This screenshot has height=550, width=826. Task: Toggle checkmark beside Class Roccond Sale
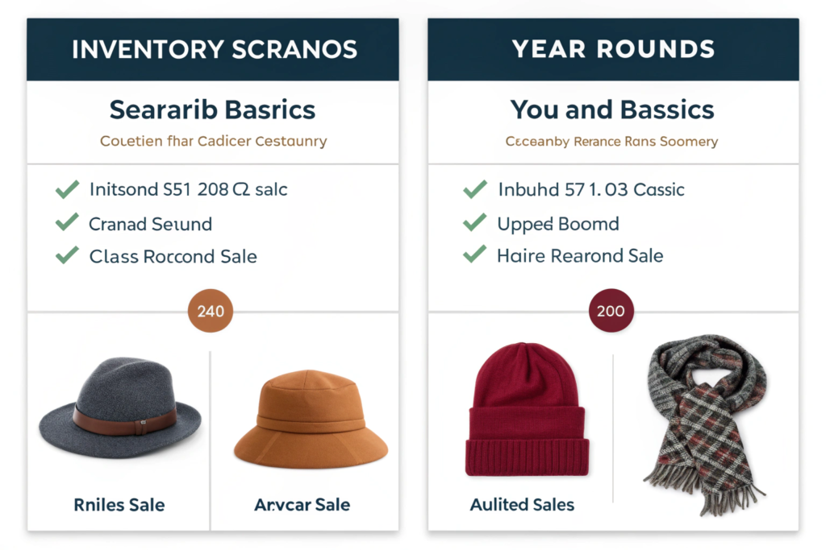67,256
